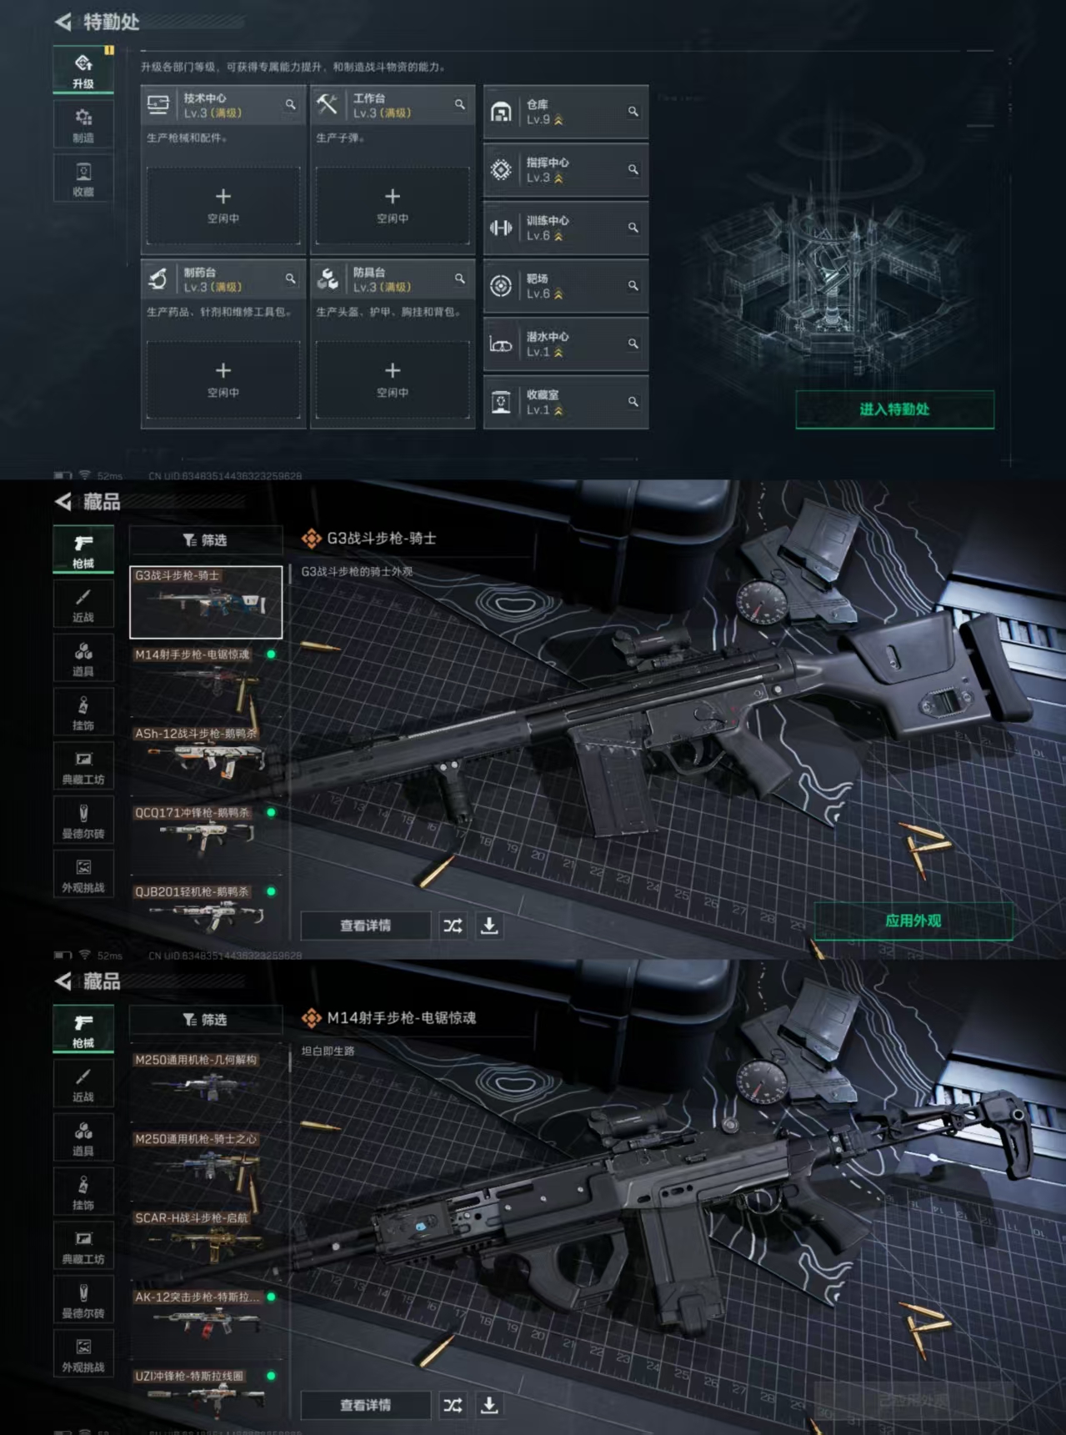This screenshot has width=1066, height=1435.
Task: Open the 近战 category in the first 藏品 sidebar
Action: 83,605
